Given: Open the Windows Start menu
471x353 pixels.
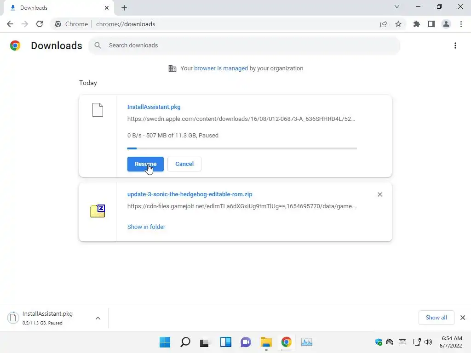Looking at the screenshot, I should (165, 342).
